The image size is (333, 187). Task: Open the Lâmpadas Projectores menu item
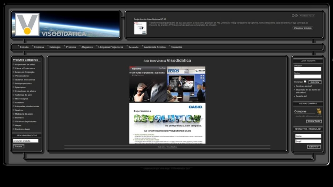111,47
